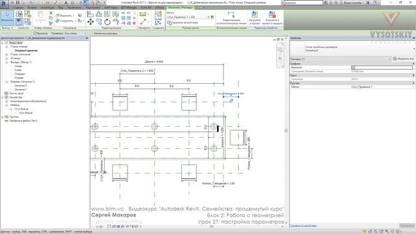Image resolution: width=416 pixels, height=234 pixels.
Task: Toggle the Instance Parameter checkbox
Action: [x=169, y=23]
